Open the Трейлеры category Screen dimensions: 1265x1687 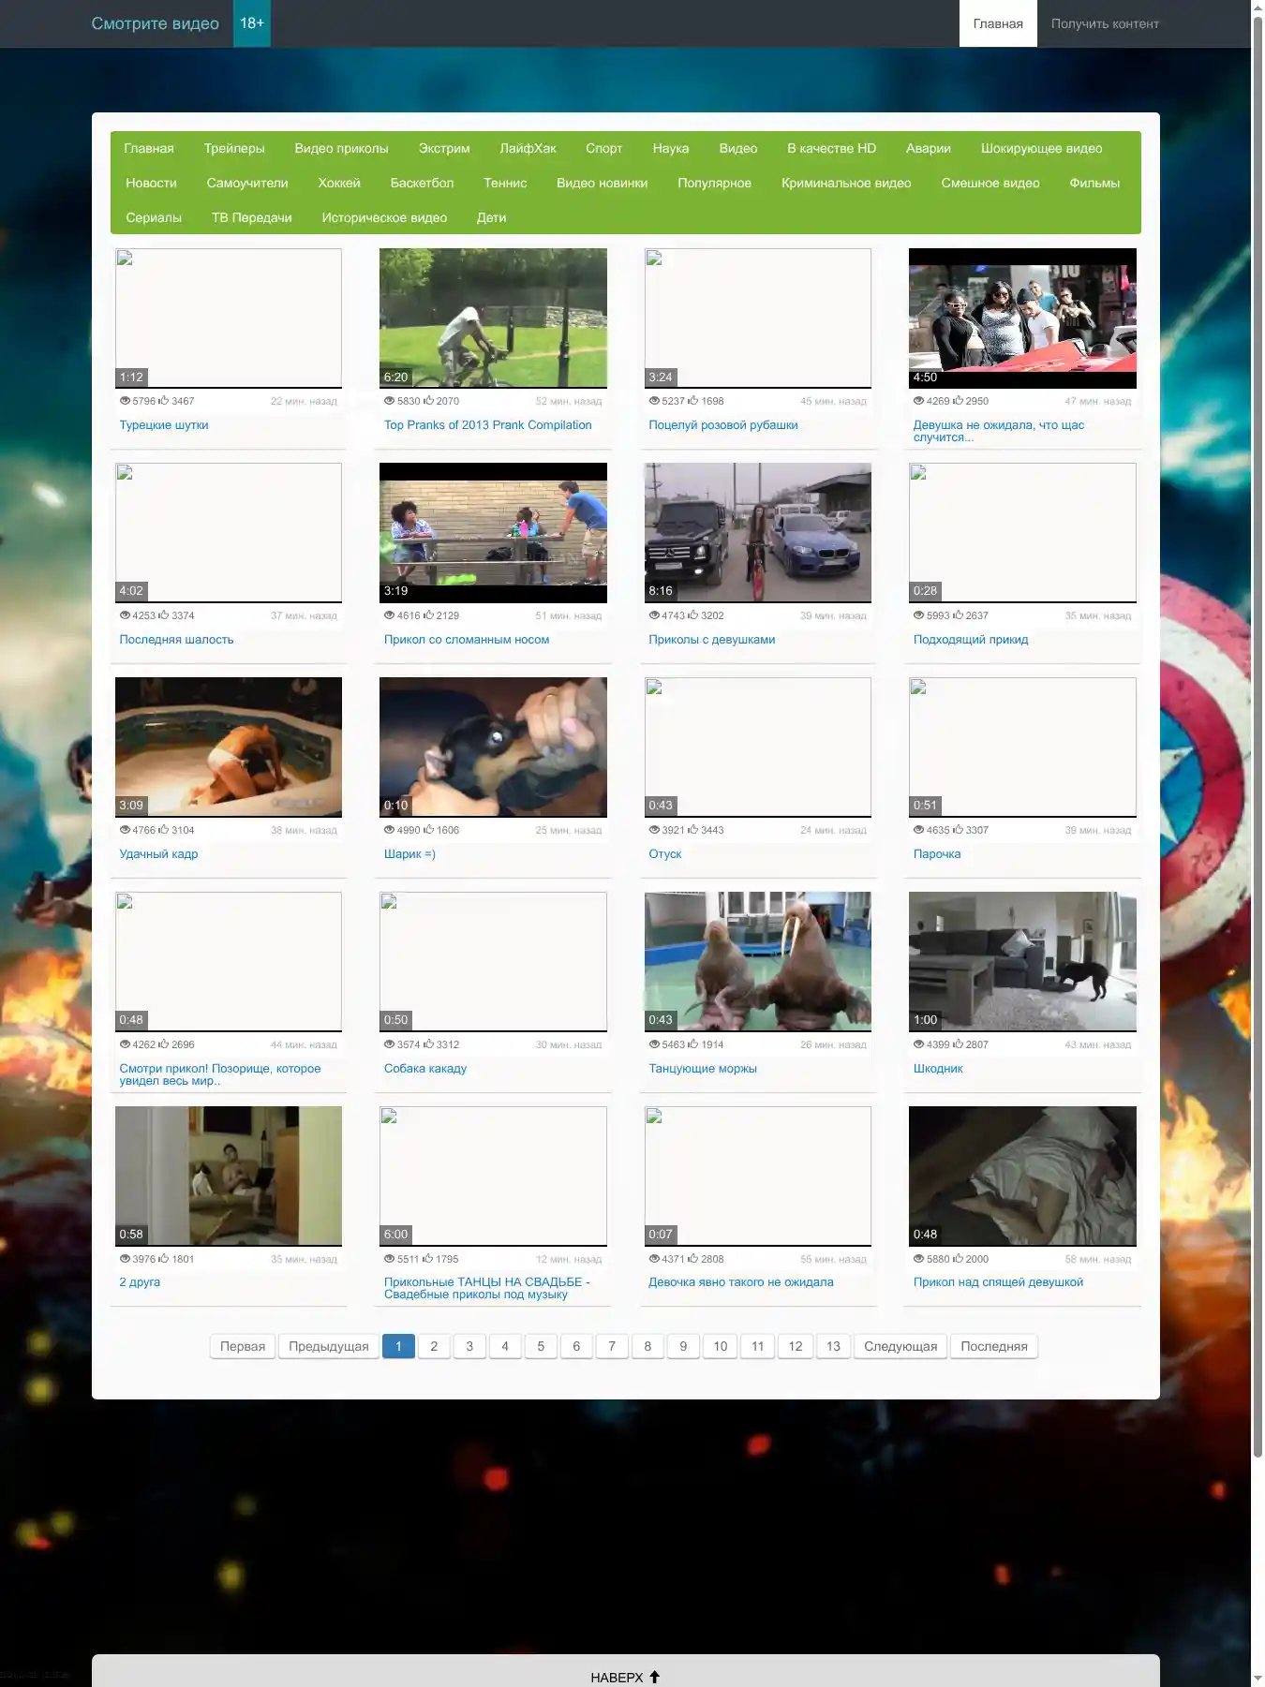[x=234, y=149]
